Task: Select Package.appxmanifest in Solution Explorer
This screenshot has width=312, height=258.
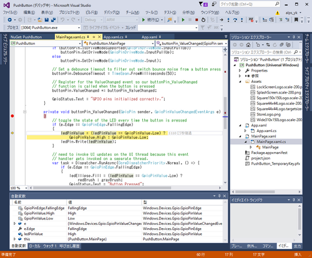Action: 269,153
